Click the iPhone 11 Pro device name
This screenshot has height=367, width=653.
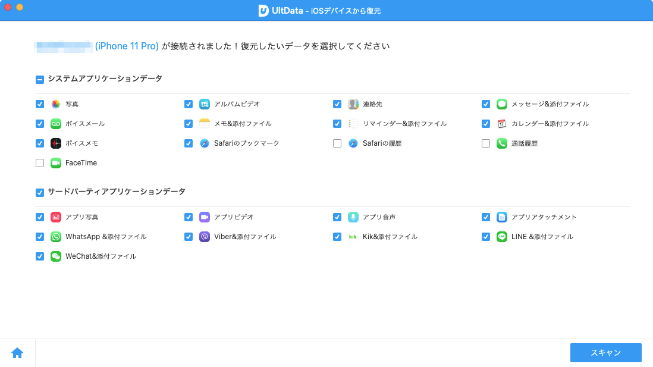tap(127, 46)
